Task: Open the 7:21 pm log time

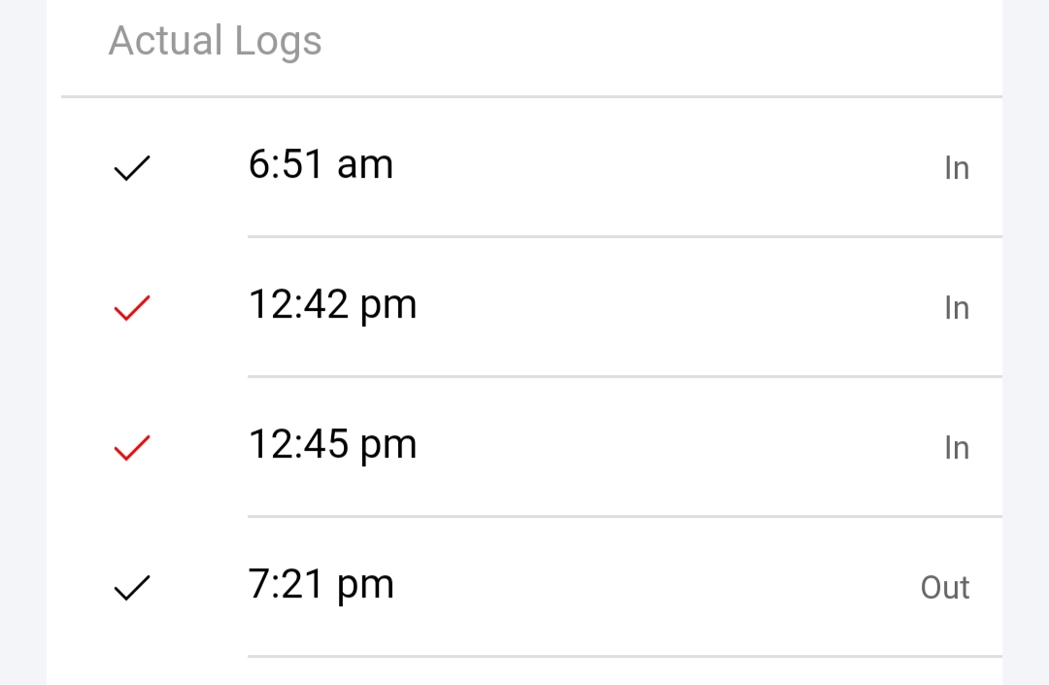Action: click(x=321, y=585)
